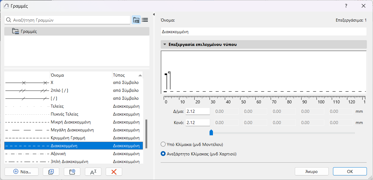Viewport: 373px width, 180px height.
Task: Click the line list vertical scrollbar
Action: pos(146,133)
